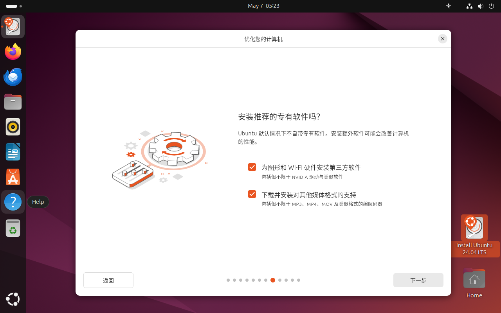Open the Help application

pyautogui.click(x=13, y=202)
